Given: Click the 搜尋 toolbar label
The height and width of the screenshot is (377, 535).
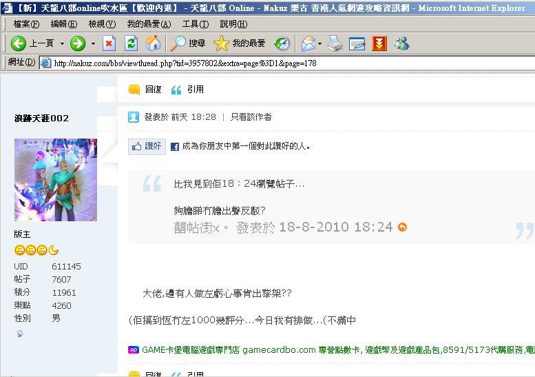Looking at the screenshot, I should point(197,43).
